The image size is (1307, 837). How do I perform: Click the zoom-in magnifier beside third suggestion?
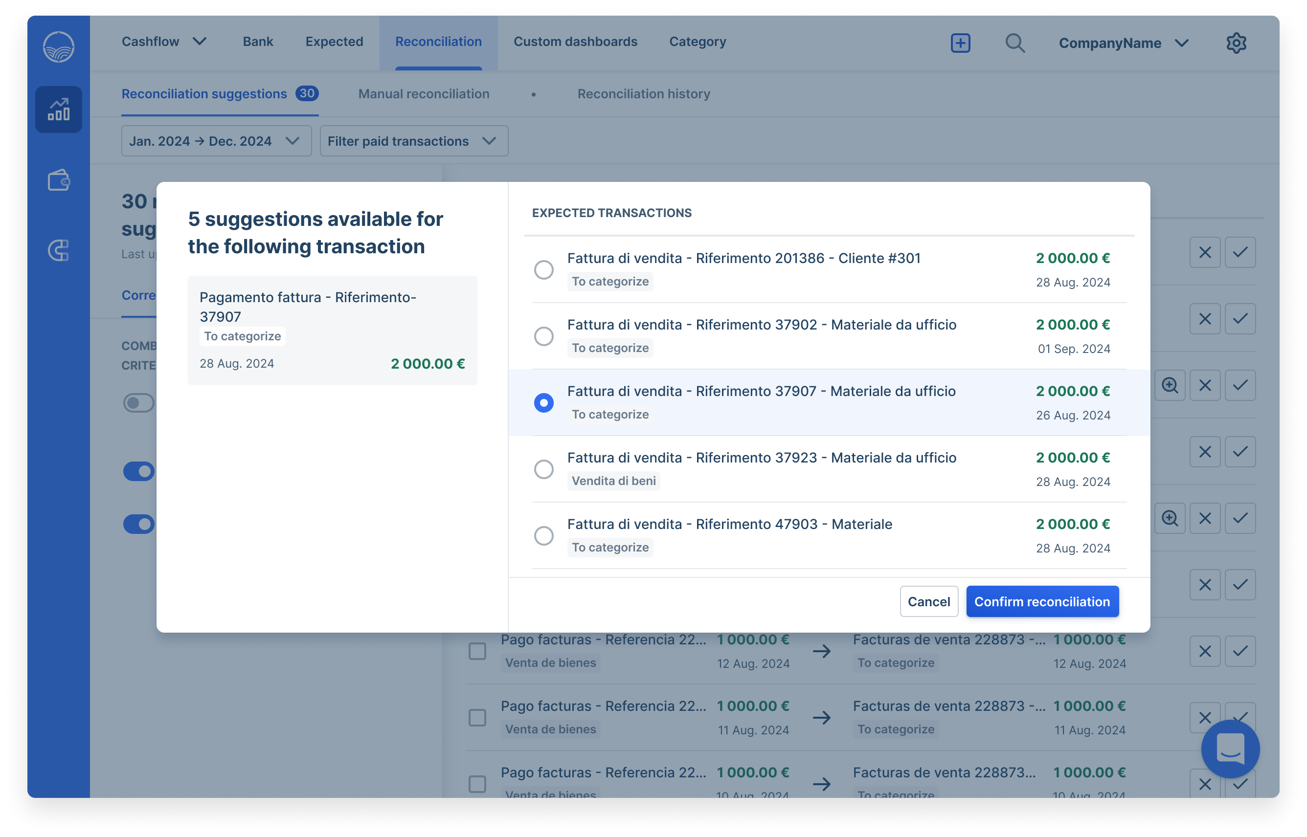(x=1170, y=385)
